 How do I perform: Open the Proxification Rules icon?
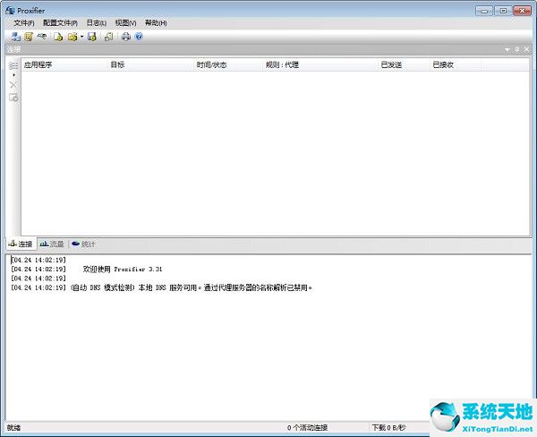pos(29,37)
